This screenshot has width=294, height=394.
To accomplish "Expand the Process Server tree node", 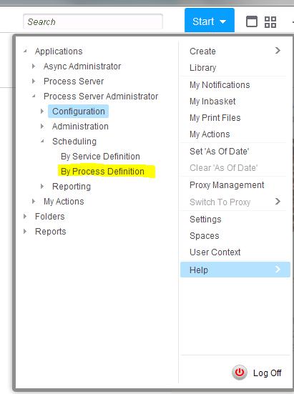I will click(x=34, y=82).
